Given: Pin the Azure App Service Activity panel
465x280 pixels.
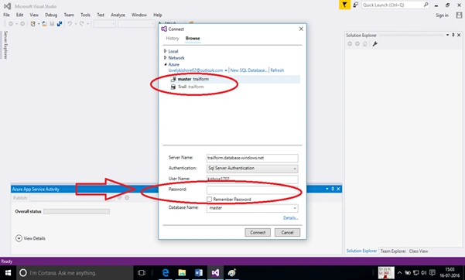Looking at the screenshot, I should tap(333, 189).
